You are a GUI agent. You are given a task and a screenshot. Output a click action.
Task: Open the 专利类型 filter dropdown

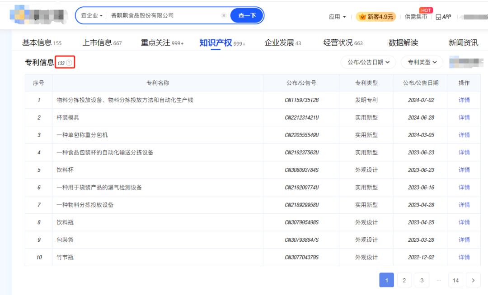pos(422,62)
